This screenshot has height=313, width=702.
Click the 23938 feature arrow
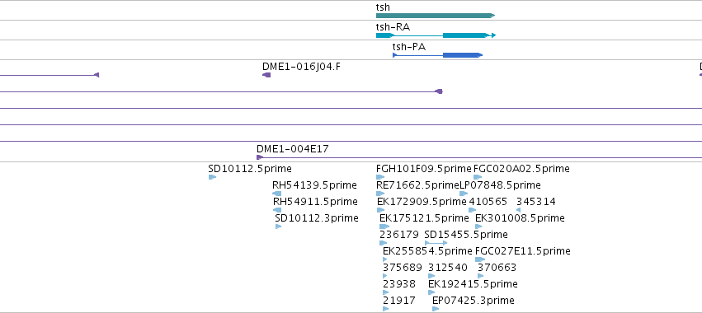click(386, 293)
